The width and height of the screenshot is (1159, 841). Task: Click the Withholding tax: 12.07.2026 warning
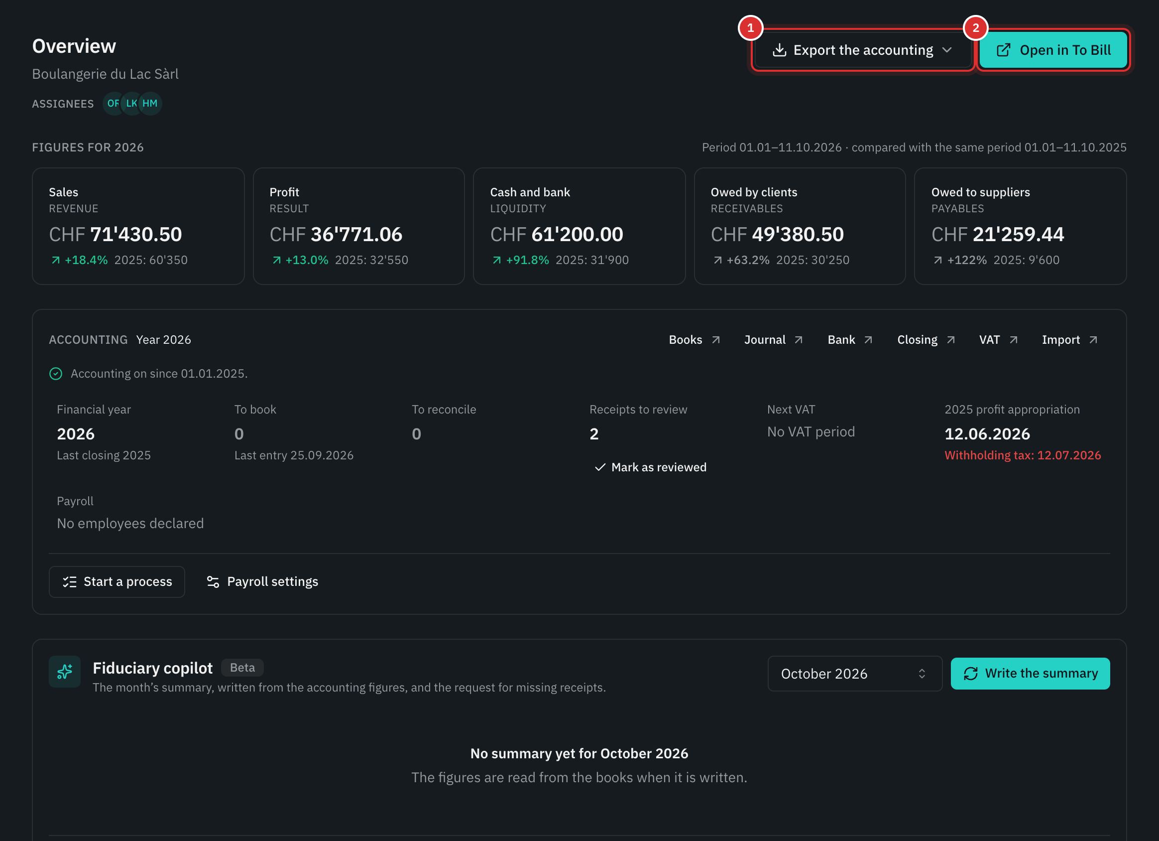pos(1023,455)
